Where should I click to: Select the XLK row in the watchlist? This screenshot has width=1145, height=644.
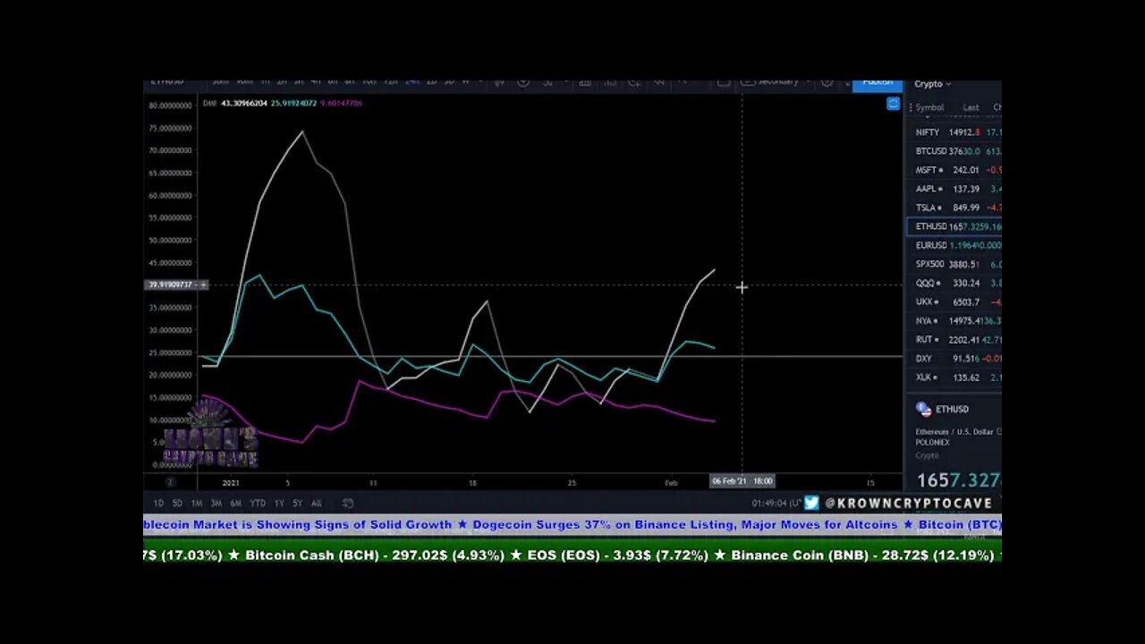point(954,377)
